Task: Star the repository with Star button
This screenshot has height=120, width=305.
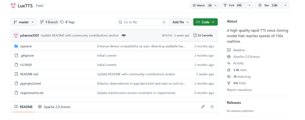Action: pyautogui.click(x=268, y=5)
